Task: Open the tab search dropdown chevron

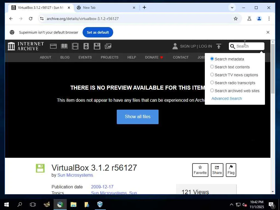Action: 232,8
